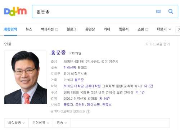The height and width of the screenshot is (130, 180).
Task: Click the 마이프로필 관리 link
Action: 158,44
